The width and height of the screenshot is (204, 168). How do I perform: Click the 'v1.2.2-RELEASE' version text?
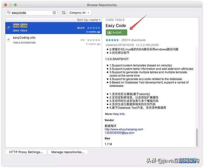pyautogui.click(x=147, y=45)
